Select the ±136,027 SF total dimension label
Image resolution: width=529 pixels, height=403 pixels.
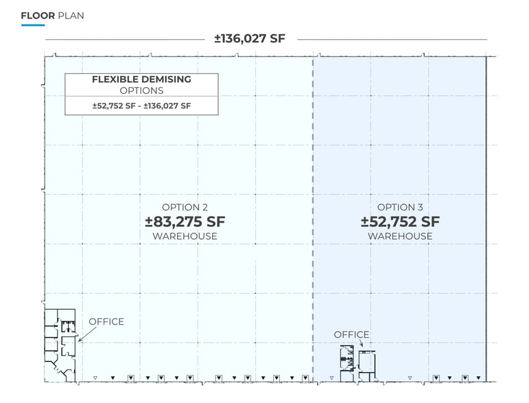tap(249, 39)
